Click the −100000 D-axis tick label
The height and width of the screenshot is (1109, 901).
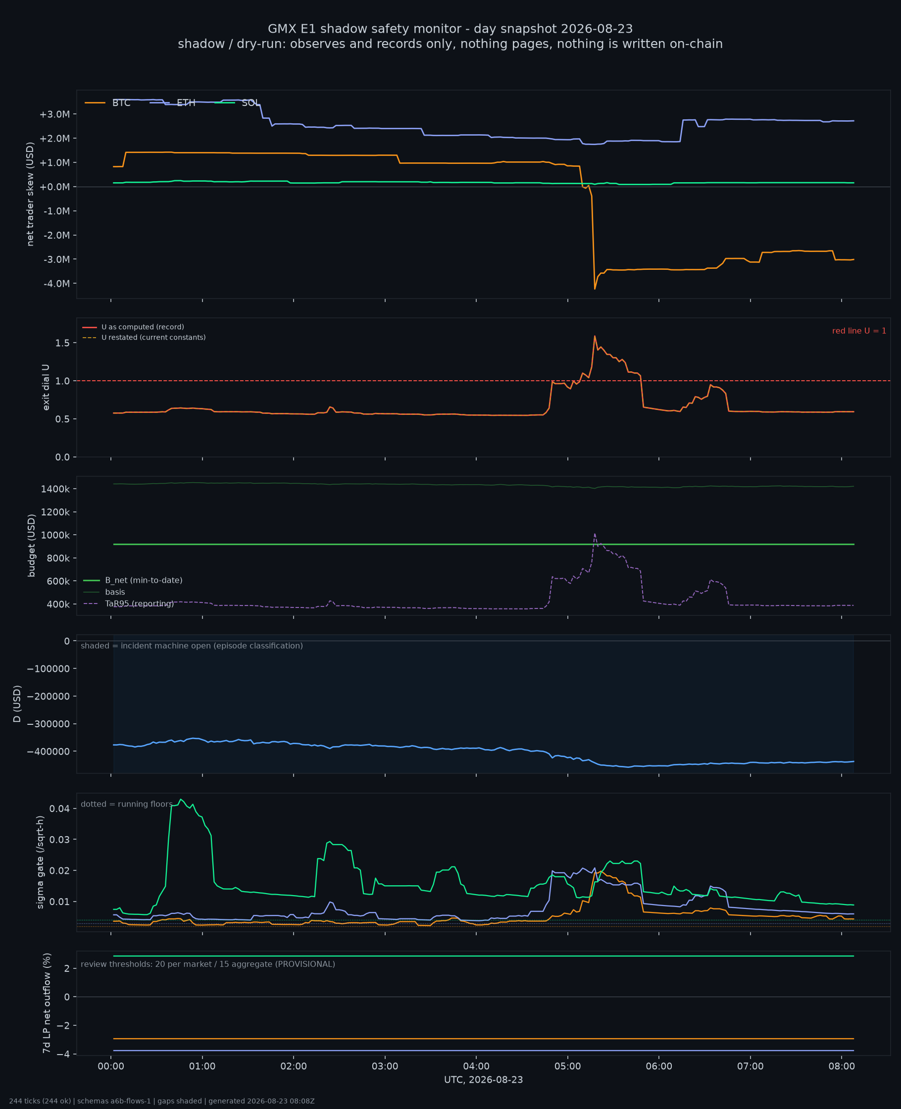pos(49,669)
